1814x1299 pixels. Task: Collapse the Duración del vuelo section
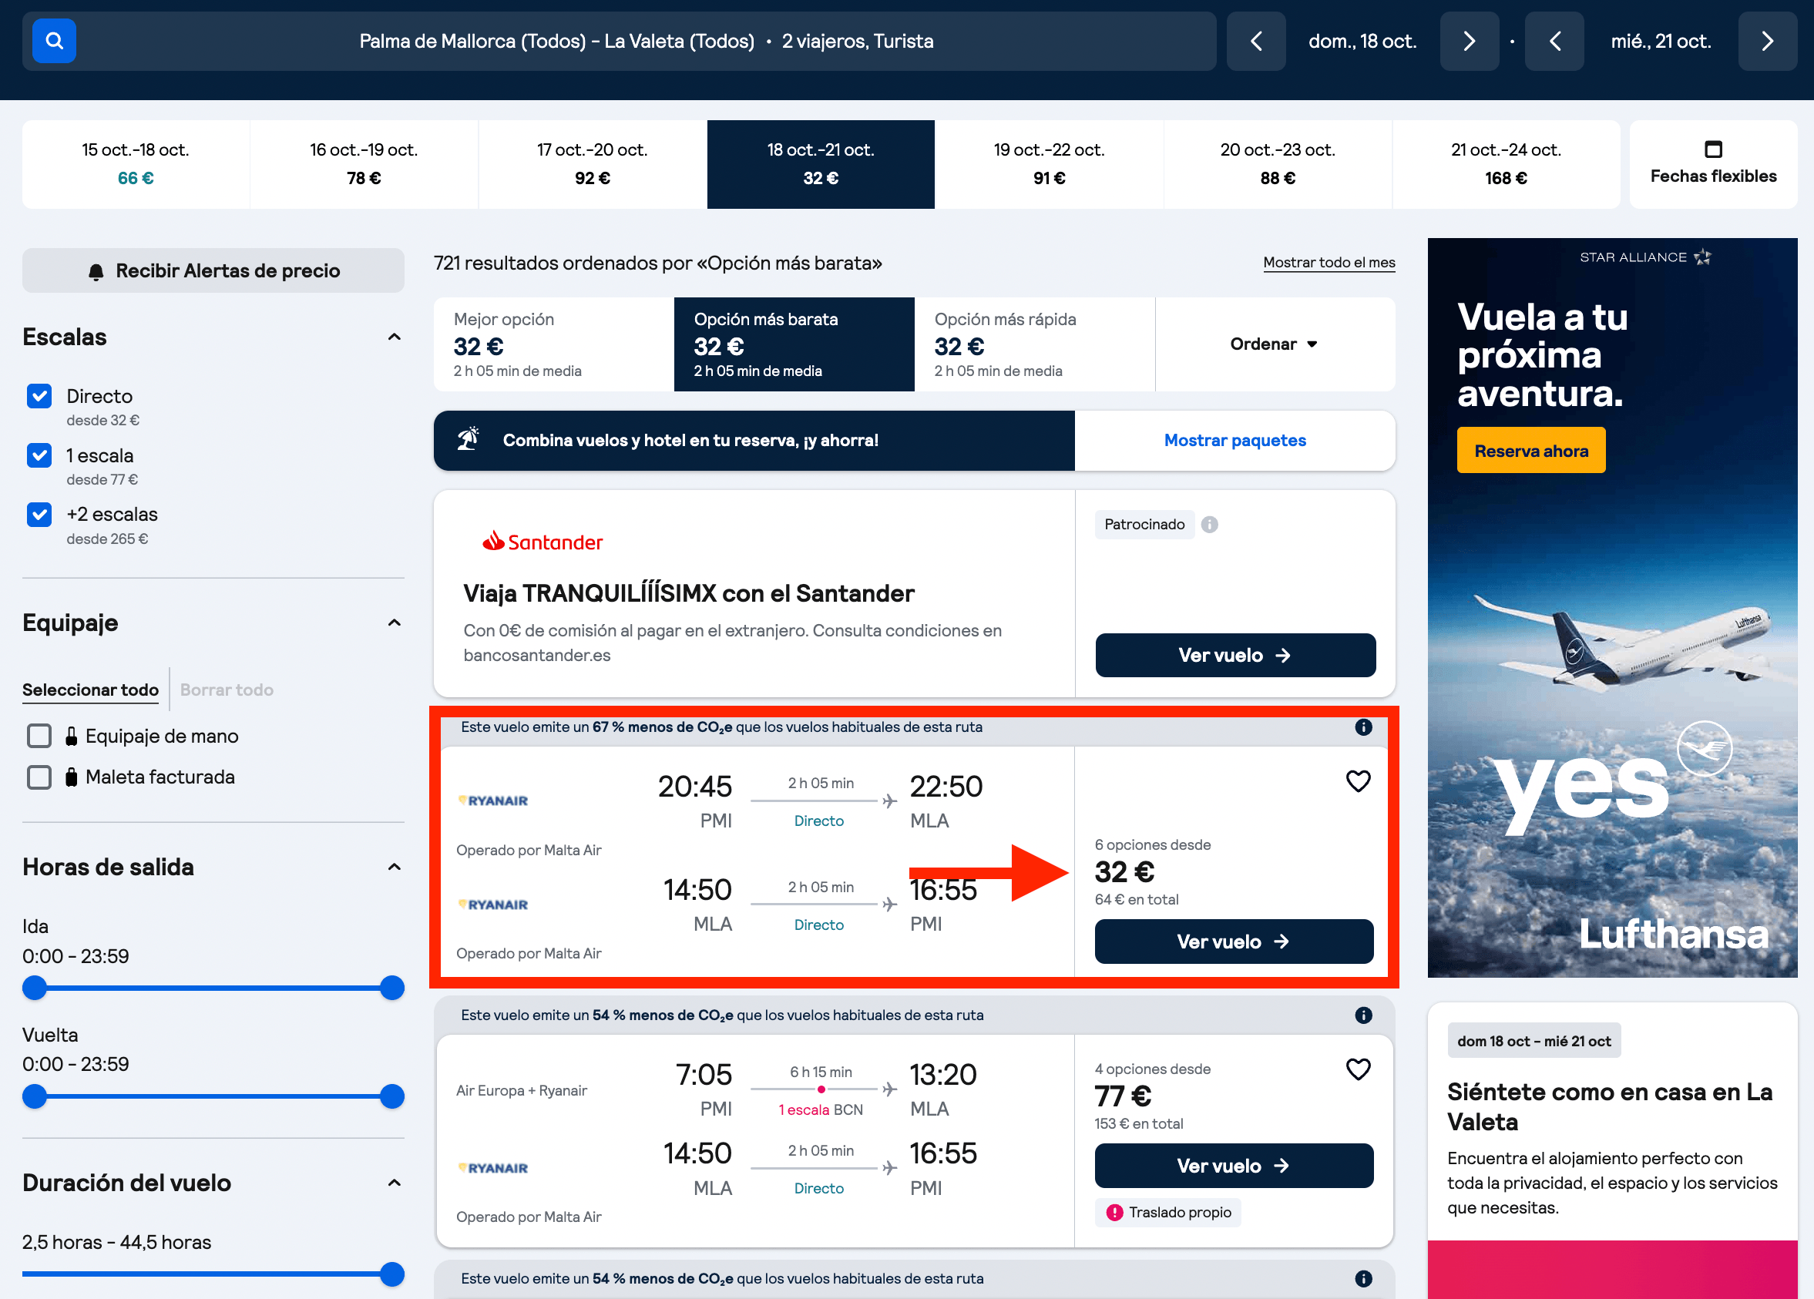point(395,1182)
